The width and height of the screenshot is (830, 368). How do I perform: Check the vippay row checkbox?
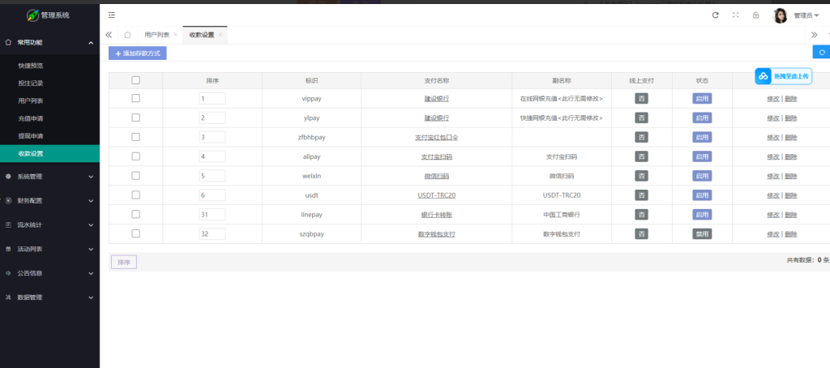point(135,98)
